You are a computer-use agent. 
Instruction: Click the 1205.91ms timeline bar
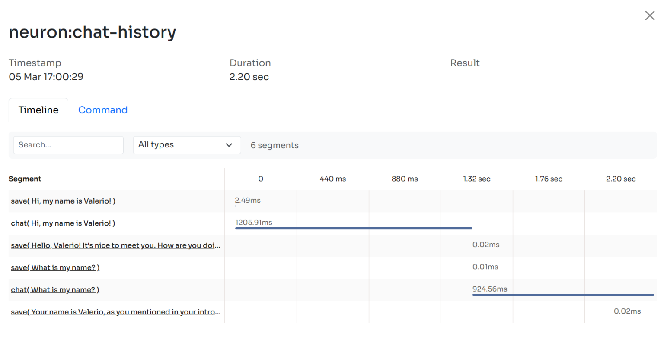353,228
